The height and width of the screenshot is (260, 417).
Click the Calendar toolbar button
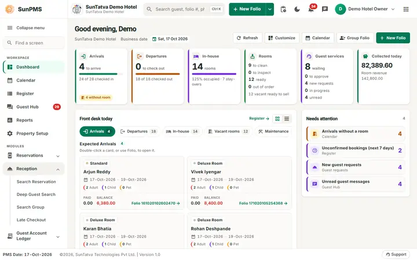318,38
